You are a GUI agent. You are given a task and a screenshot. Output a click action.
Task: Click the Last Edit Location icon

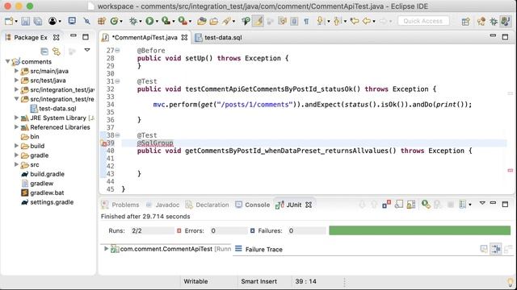(x=355, y=21)
